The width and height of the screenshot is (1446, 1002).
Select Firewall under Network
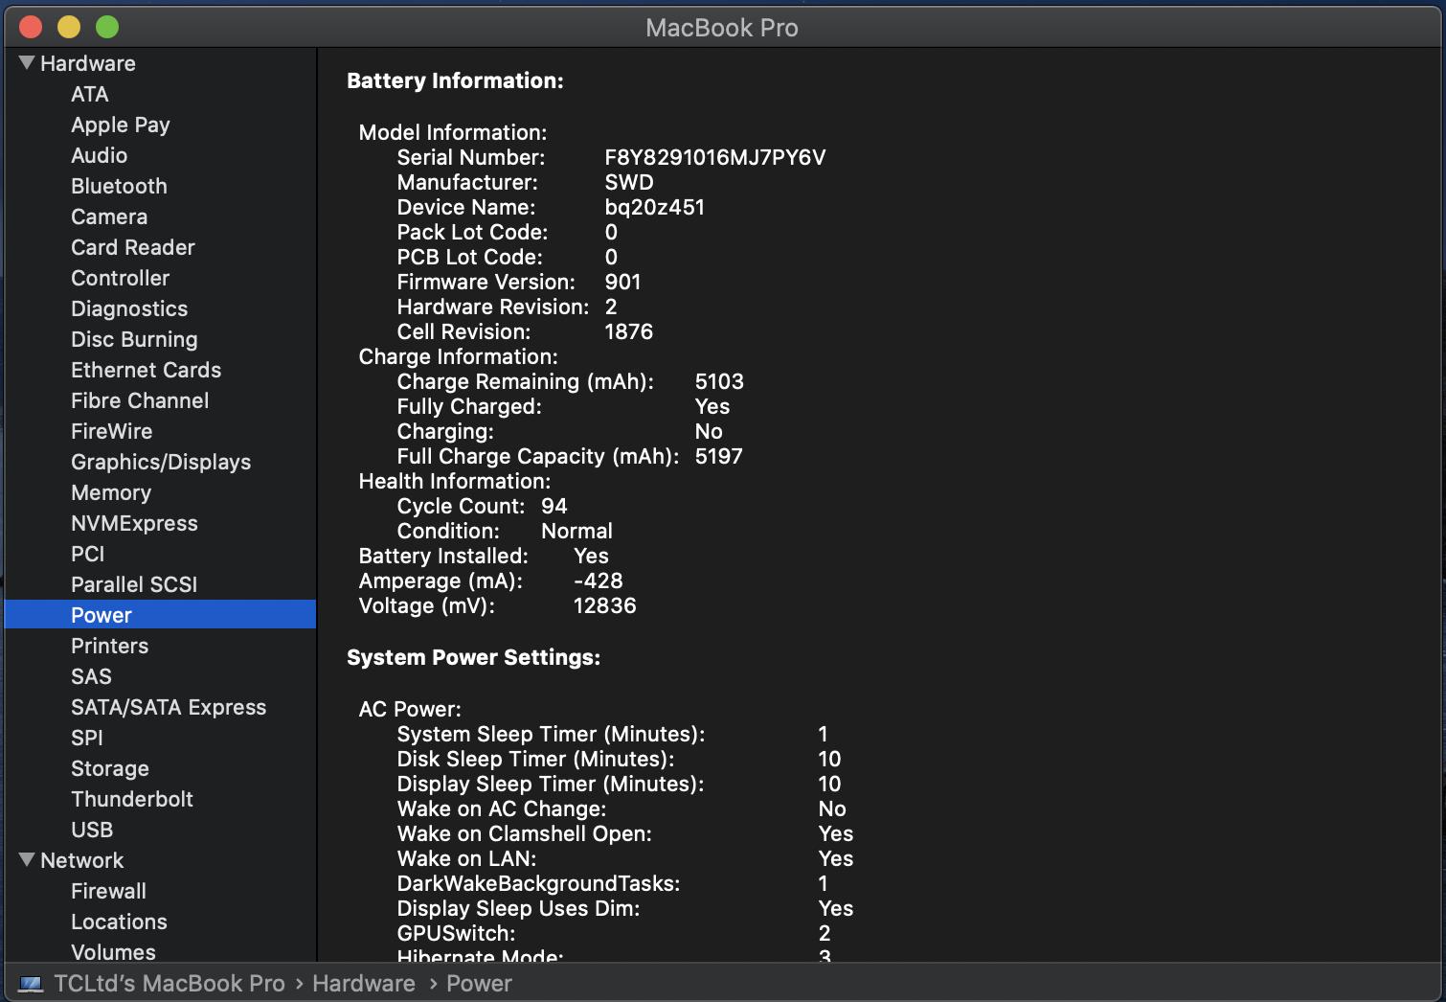pos(108,891)
